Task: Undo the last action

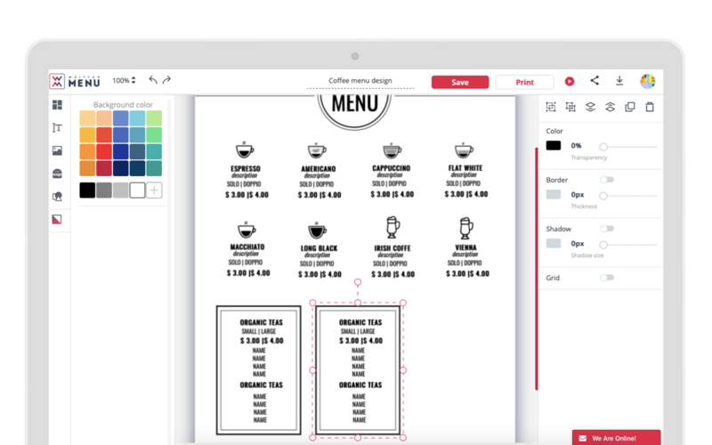Action: tap(153, 80)
